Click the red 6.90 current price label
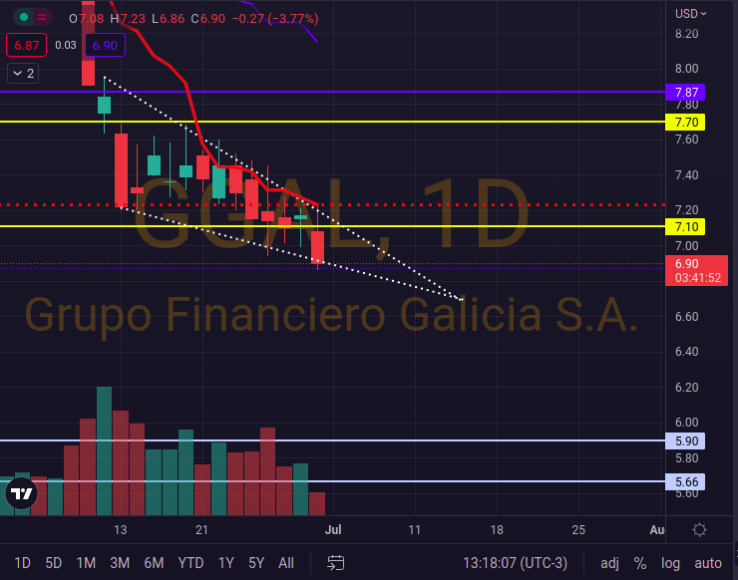738x580 pixels. coord(696,270)
